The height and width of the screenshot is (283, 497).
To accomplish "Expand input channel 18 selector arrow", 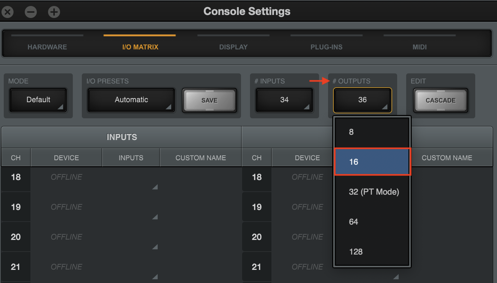I will click(155, 187).
